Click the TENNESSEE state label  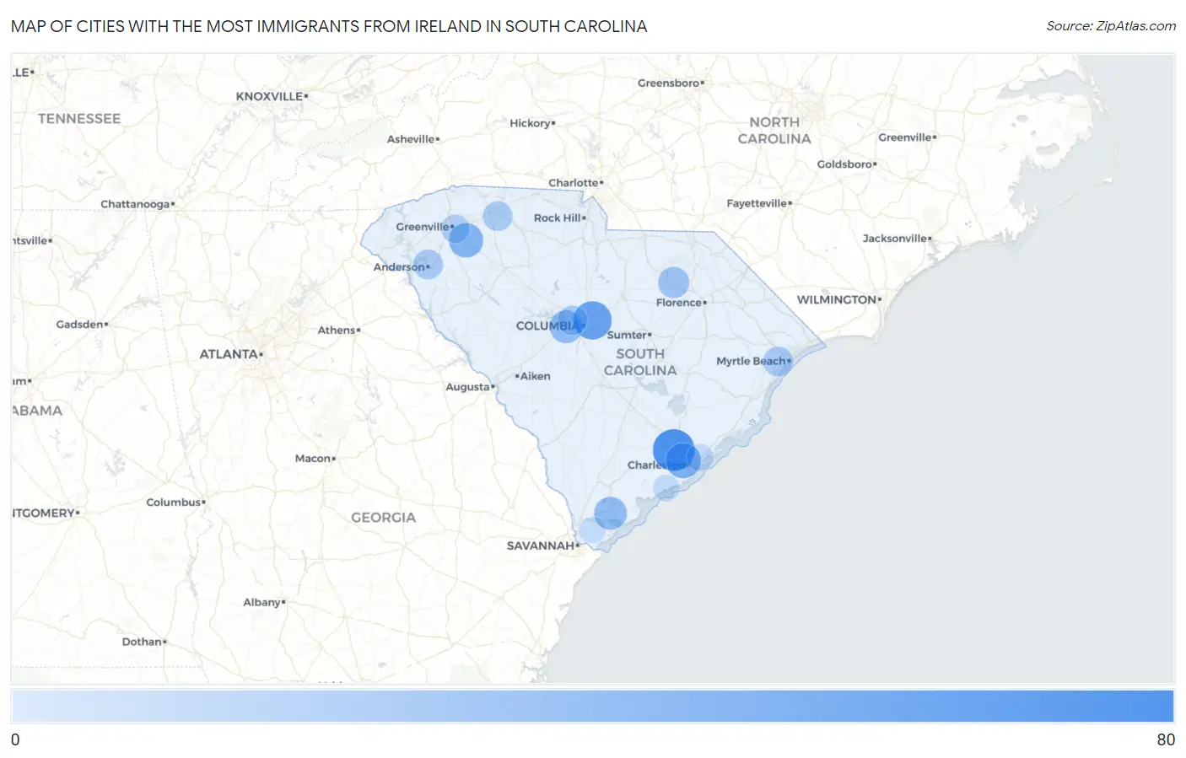[79, 119]
